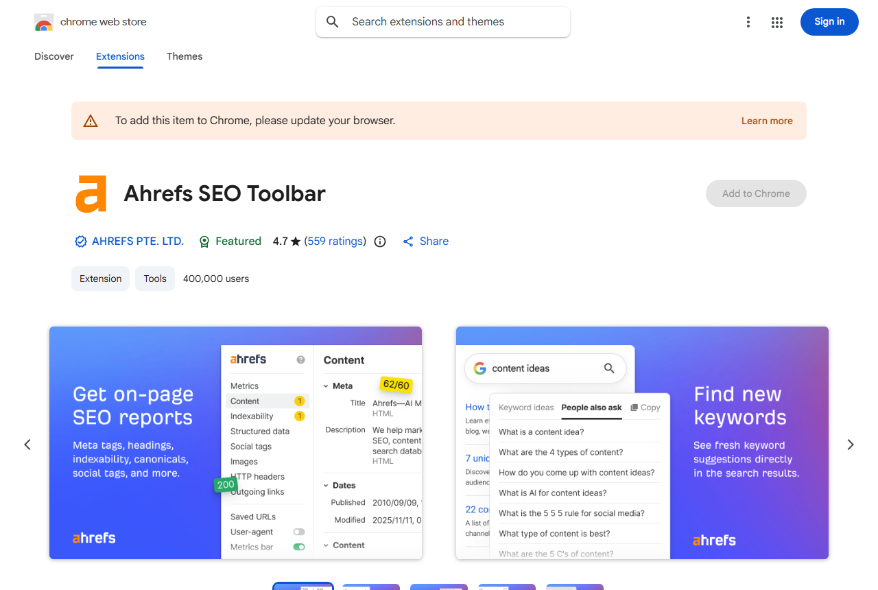Viewport: 878px width, 590px height.
Task: Open the Themes tab
Action: click(x=185, y=56)
